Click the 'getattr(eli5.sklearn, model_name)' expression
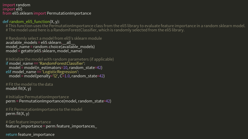248x139 pixels. coord(52,51)
